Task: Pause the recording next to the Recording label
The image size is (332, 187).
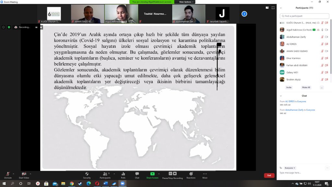Action: [36, 27]
